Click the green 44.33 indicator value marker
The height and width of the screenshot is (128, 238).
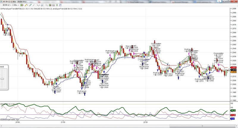tap(233, 110)
